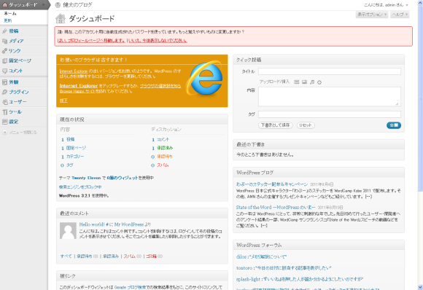The image size is (423, 290).
Task: Click the dismiss-notice link in password warning
Action: (x=158, y=40)
